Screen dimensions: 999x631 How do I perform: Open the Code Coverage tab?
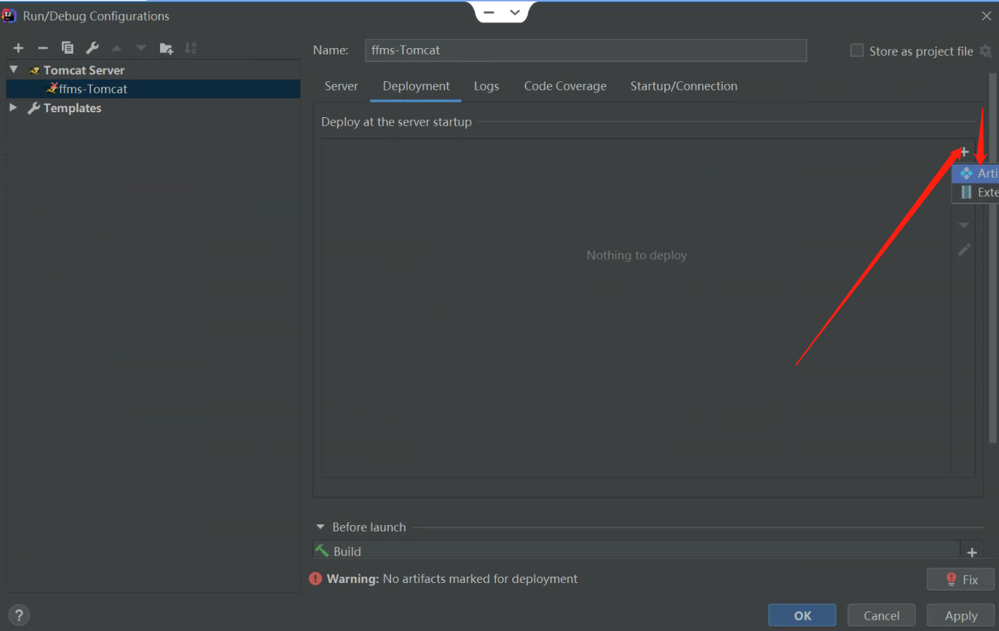565,86
